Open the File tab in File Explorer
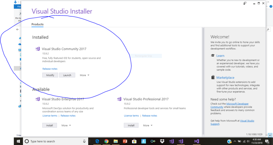The height and width of the screenshot is (145, 273). [18, 6]
